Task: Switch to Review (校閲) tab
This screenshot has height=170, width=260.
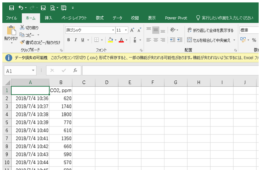Action: pos(135,18)
